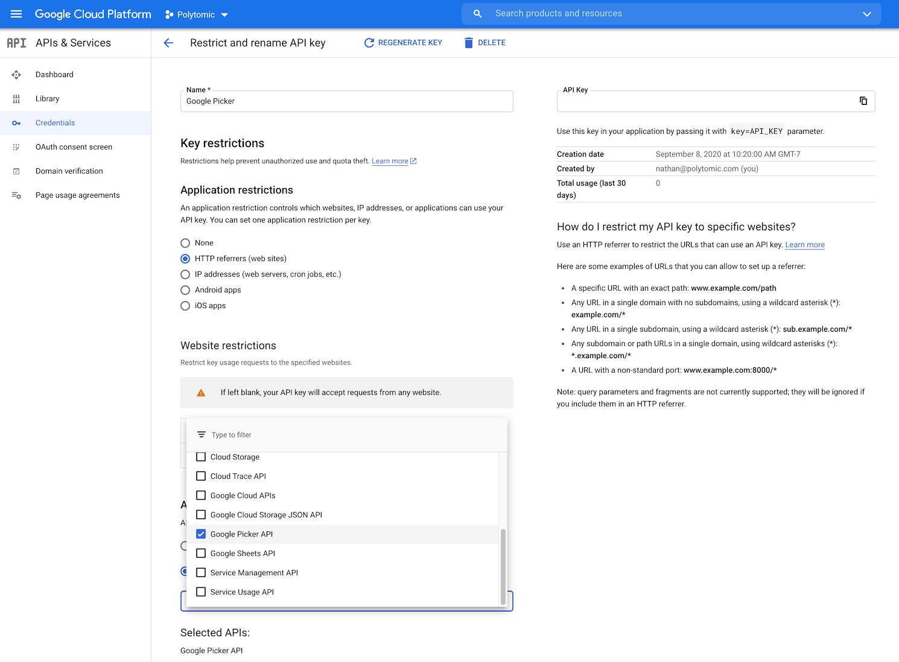The height and width of the screenshot is (662, 899).
Task: Click the Google Cloud Platform logo
Action: [93, 14]
